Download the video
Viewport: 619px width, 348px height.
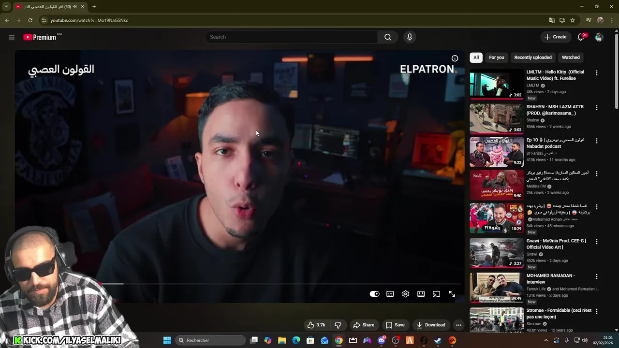(431, 325)
